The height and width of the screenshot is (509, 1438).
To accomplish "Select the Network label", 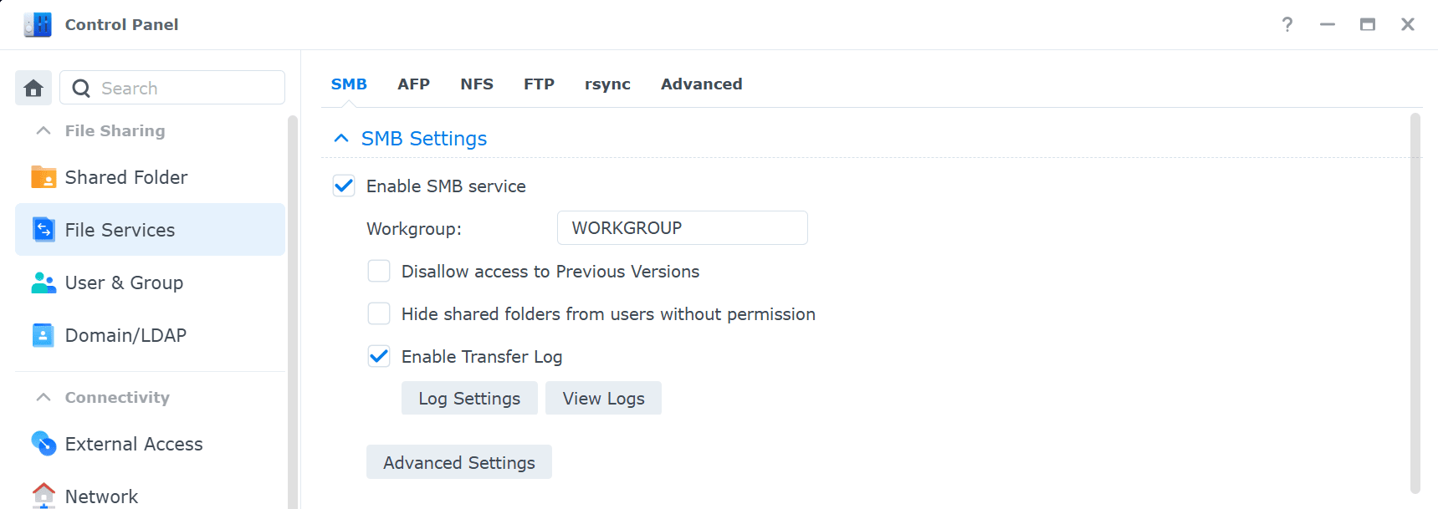I will coord(101,496).
